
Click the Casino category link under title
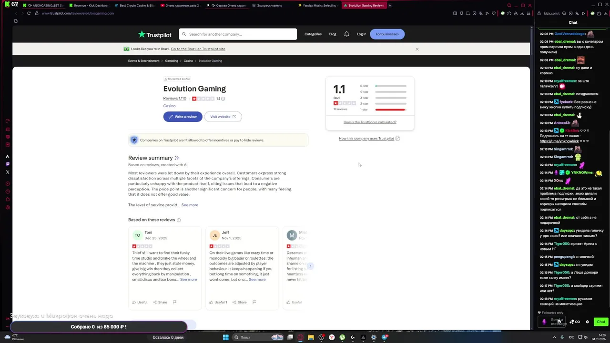click(169, 106)
